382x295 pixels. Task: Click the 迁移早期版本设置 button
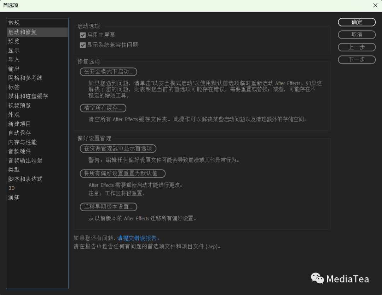109,207
